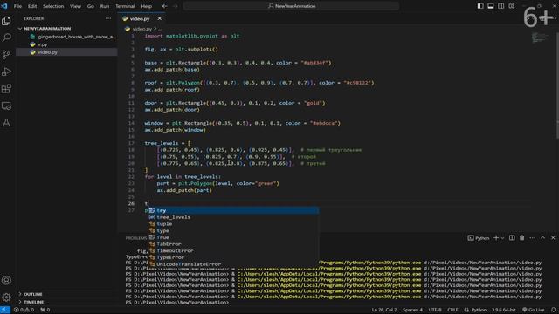Open the remote window status bar button
Image resolution: width=559 pixels, height=314 pixels.
[x=5, y=310]
